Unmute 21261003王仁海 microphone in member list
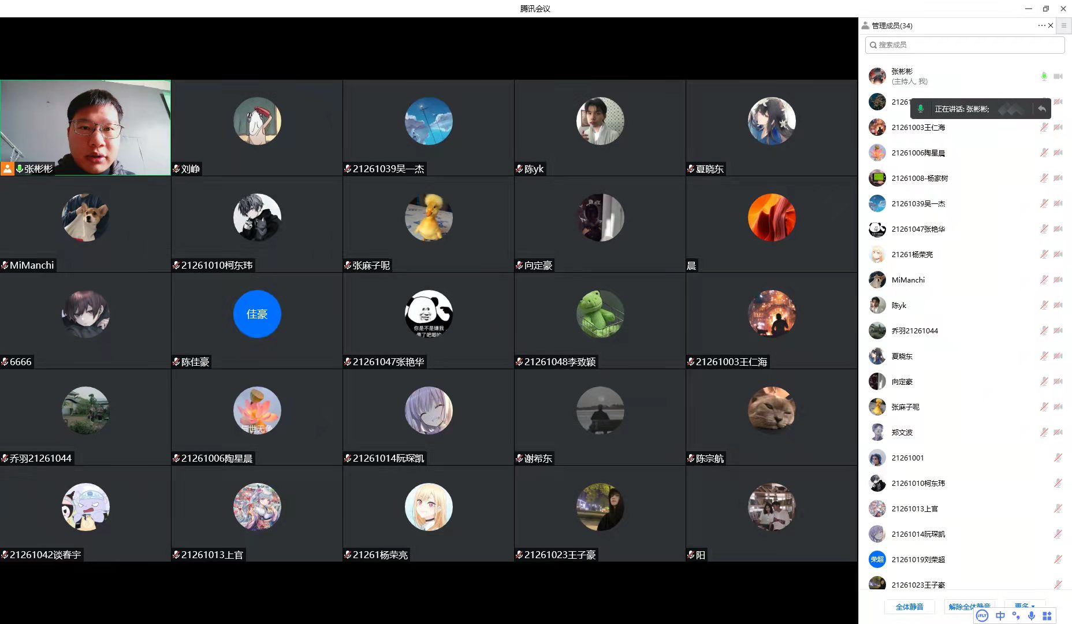1072x624 pixels. point(1044,127)
